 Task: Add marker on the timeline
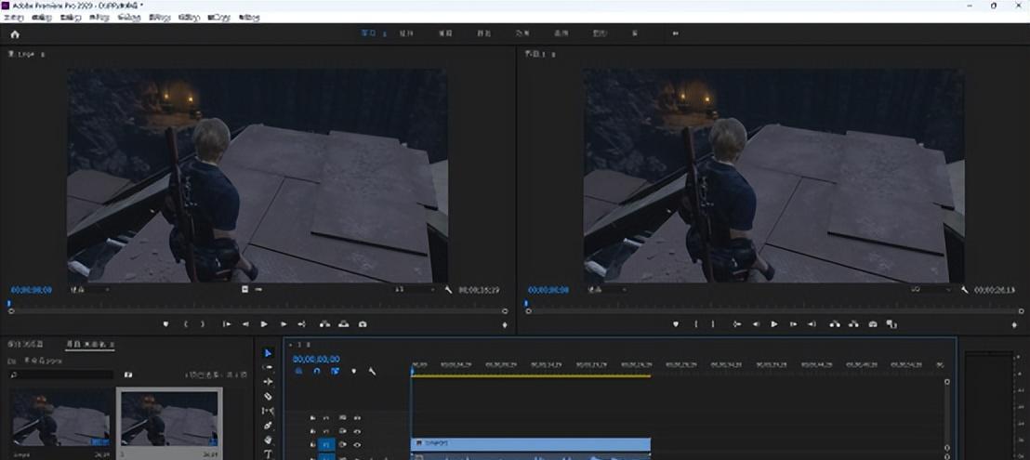point(353,372)
